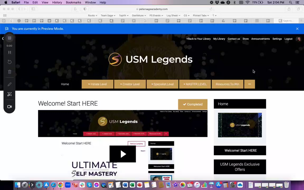The height and width of the screenshot is (190, 304).
Task: Toggle the Completed button
Action: click(x=193, y=104)
